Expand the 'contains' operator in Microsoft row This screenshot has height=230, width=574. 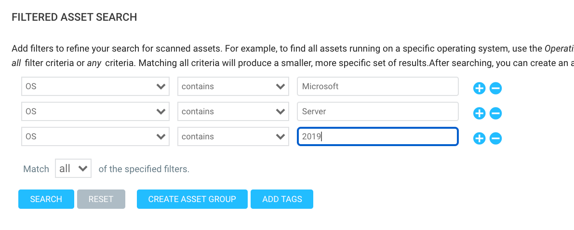pyautogui.click(x=233, y=87)
